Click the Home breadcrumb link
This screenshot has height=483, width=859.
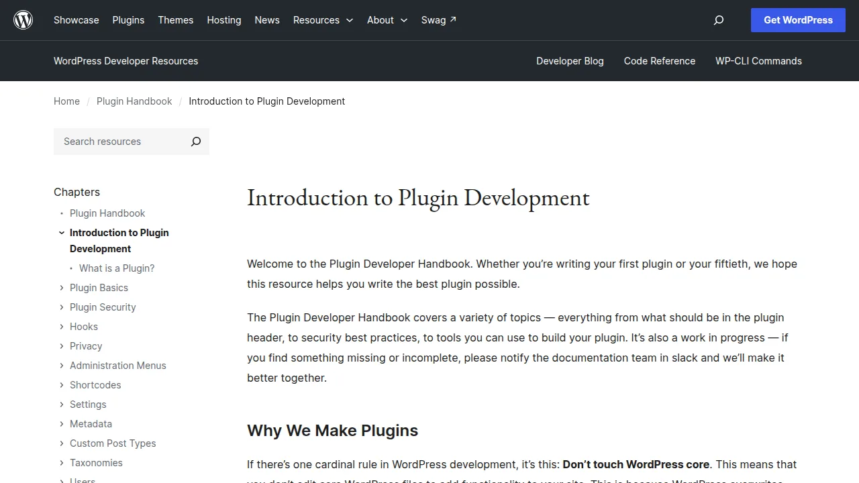[66, 101]
